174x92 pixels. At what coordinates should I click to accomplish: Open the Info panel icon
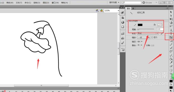pyautogui.click(x=123, y=22)
